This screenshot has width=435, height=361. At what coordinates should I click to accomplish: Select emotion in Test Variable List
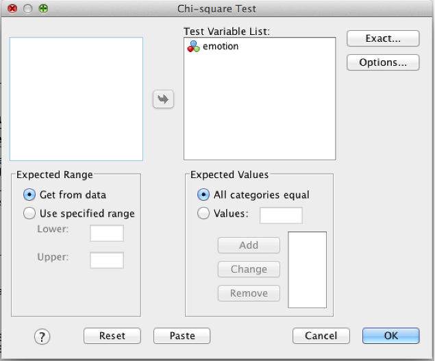[x=221, y=47]
